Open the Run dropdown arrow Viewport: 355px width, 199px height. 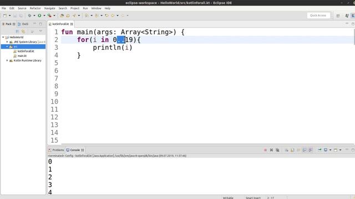click(44, 15)
